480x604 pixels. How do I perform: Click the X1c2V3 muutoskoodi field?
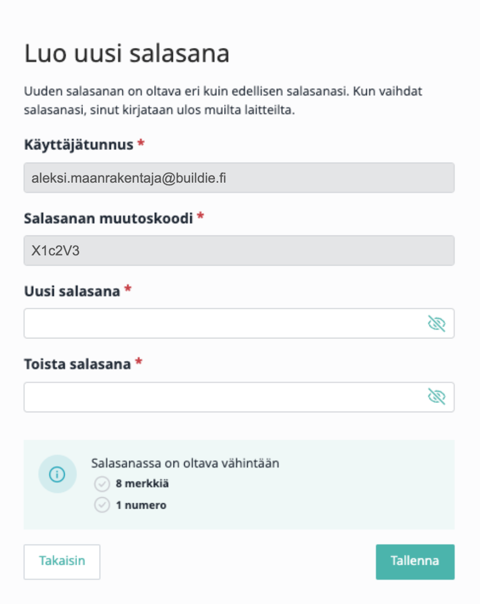click(239, 251)
